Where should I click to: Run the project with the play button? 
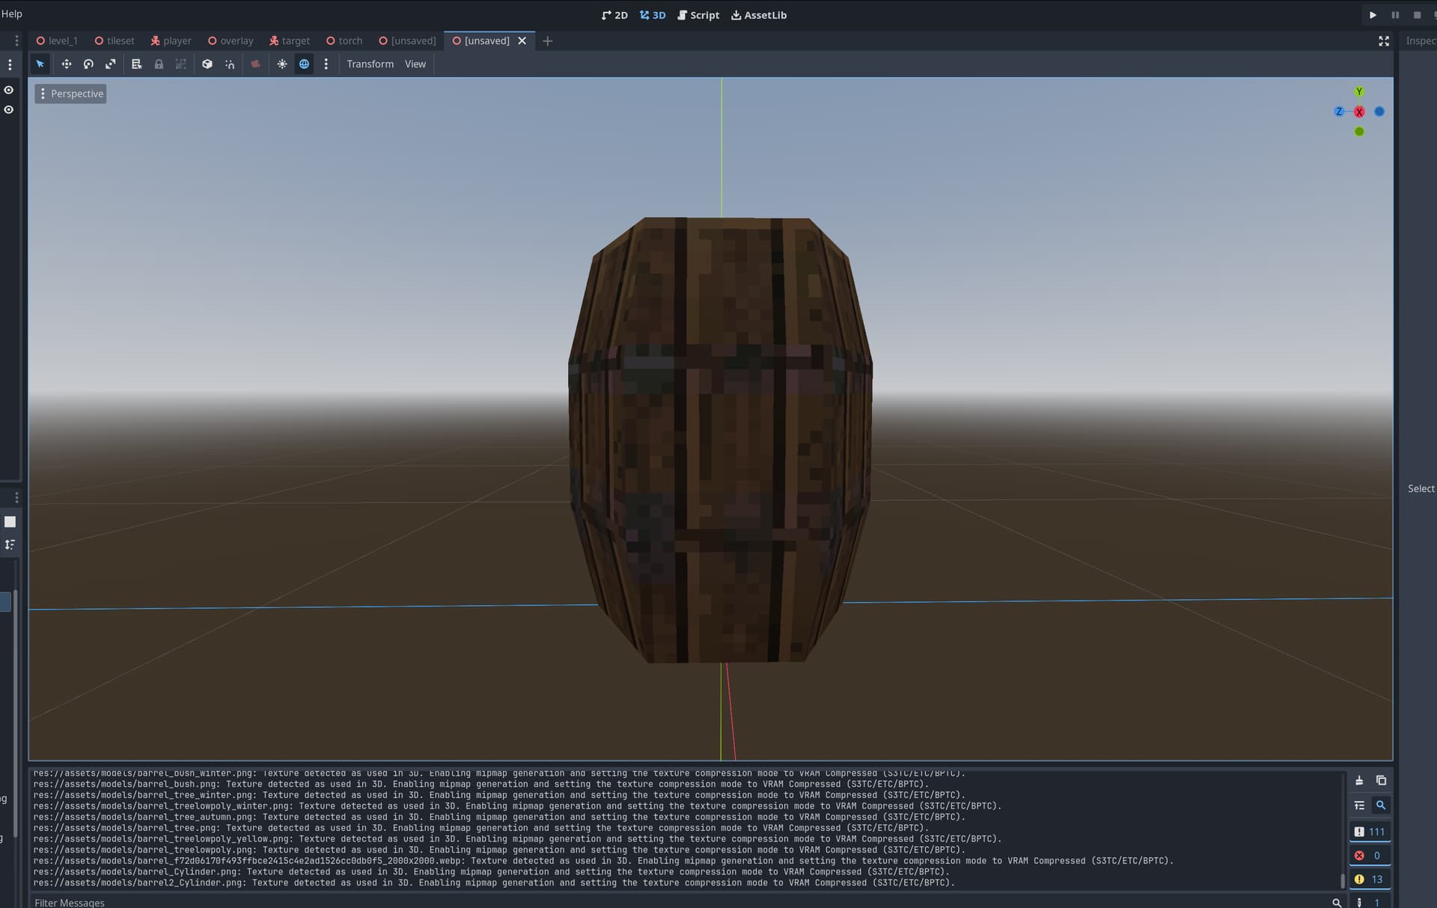[x=1373, y=15]
